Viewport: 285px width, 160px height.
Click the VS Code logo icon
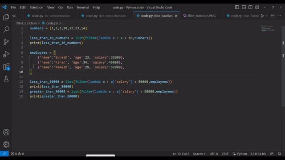4,7
